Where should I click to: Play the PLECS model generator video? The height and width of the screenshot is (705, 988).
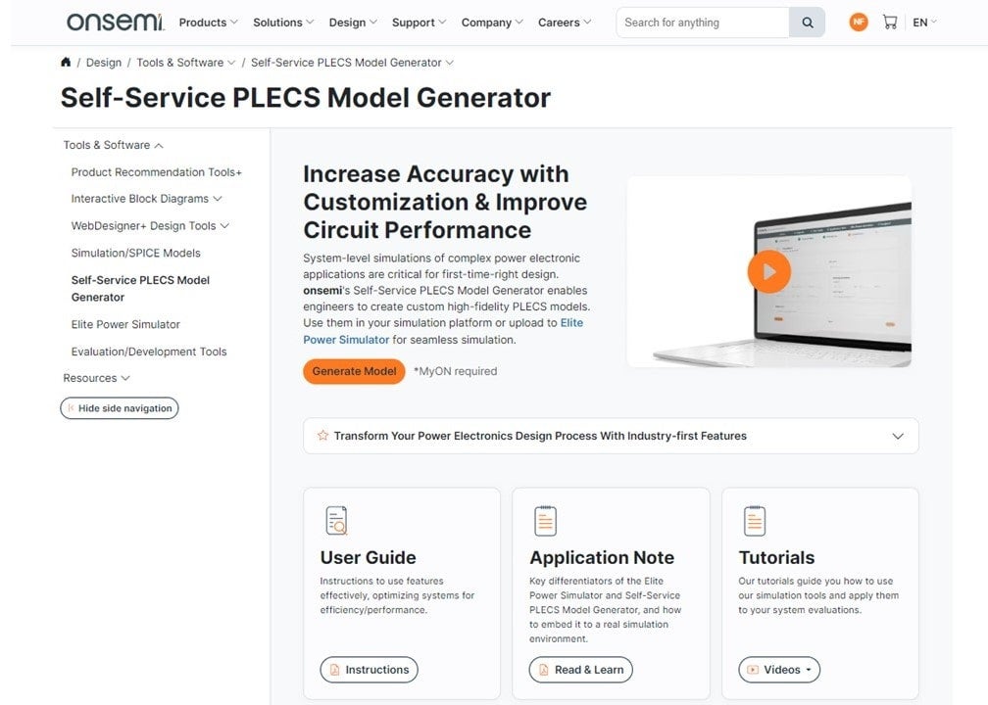pyautogui.click(x=768, y=271)
